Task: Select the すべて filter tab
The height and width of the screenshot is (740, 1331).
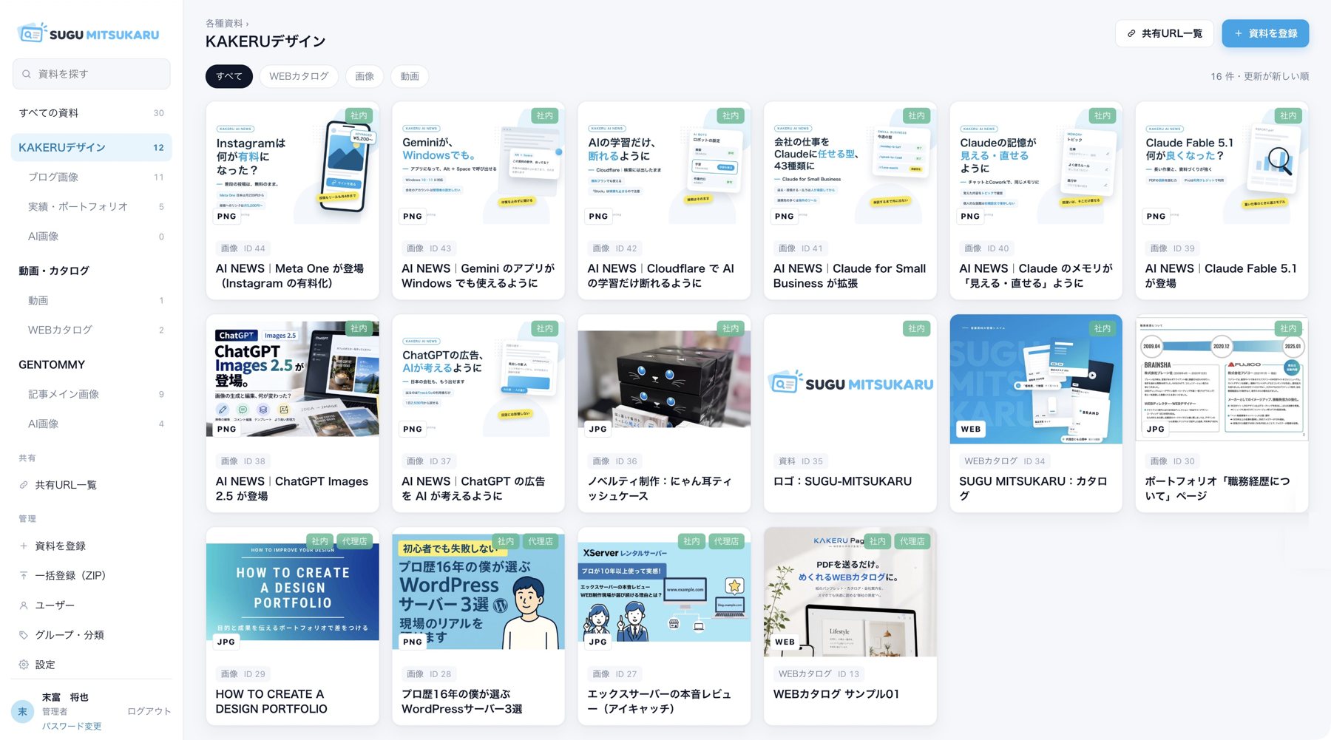Action: click(229, 76)
